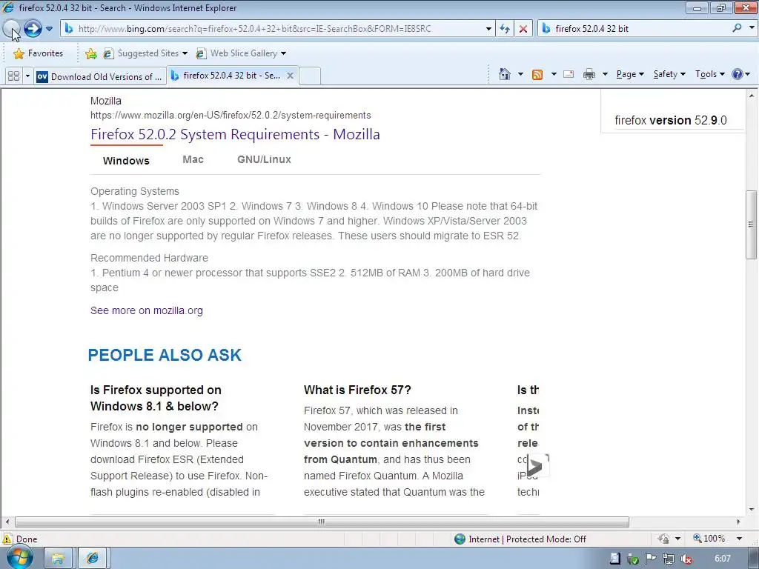Screen dimensions: 759x569
Task: Click the Safely Remove Hardware tray icon
Action: pyautogui.click(x=633, y=559)
